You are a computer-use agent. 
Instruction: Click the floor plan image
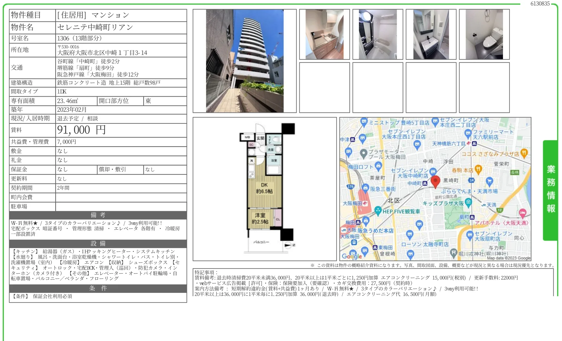click(x=264, y=189)
